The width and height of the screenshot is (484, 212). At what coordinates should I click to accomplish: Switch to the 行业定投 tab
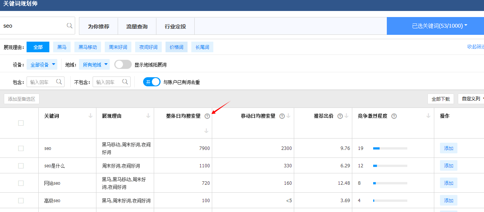click(175, 26)
